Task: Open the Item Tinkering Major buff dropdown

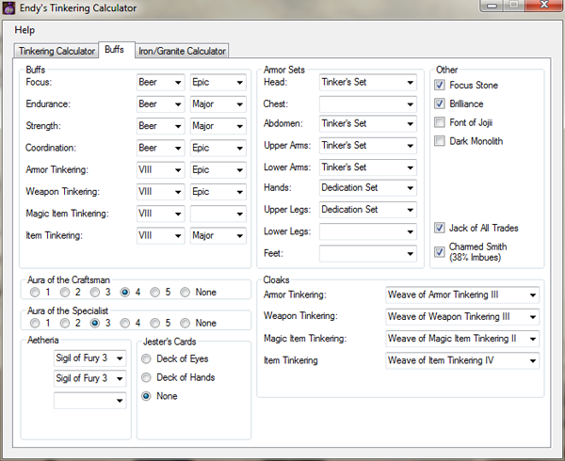Action: click(218, 236)
